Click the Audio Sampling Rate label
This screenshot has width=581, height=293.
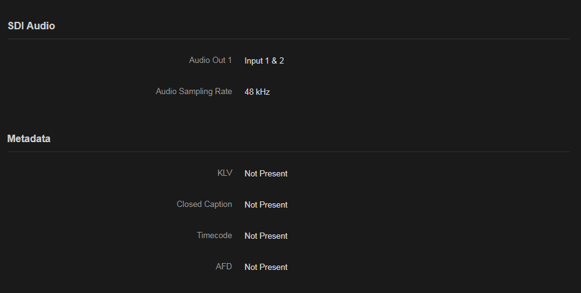pos(194,92)
